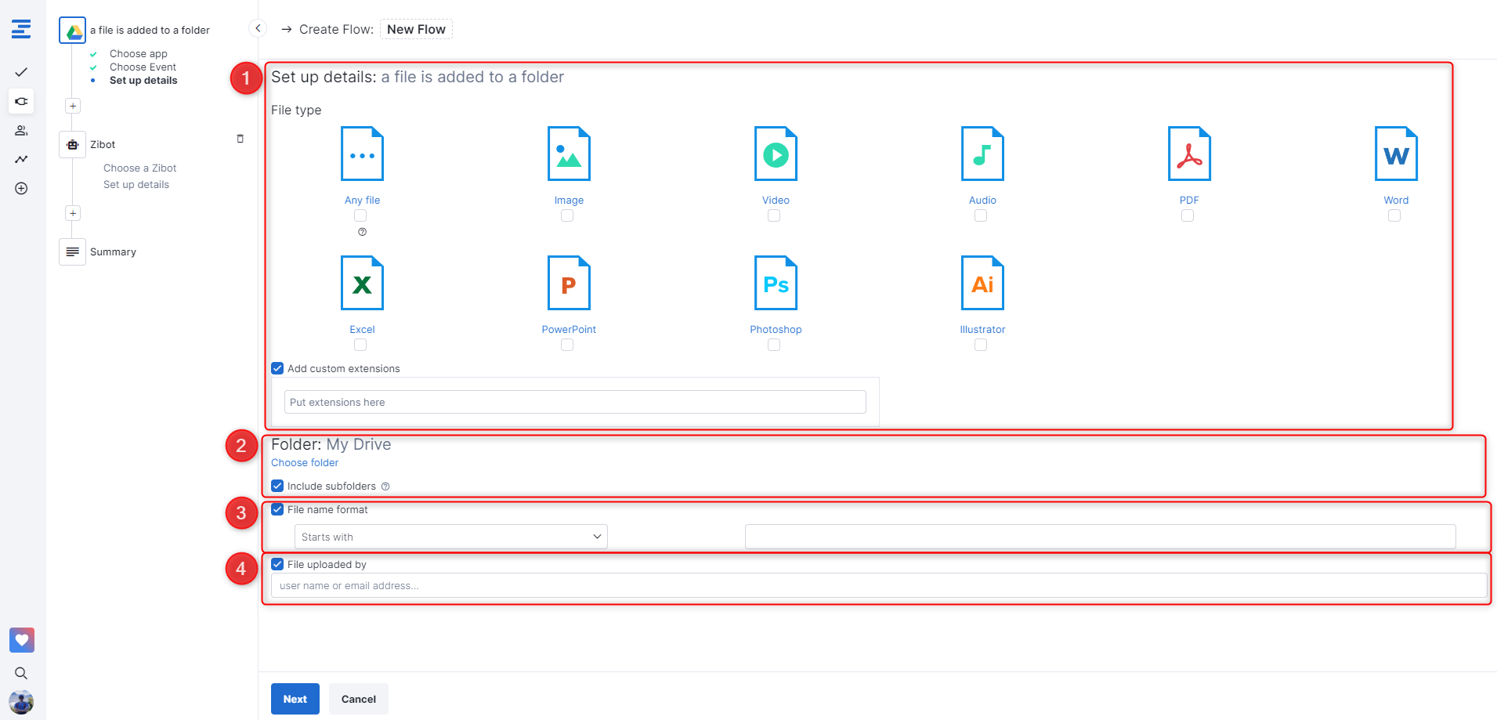
Task: Disable the Include subfolders option
Action: coord(277,486)
